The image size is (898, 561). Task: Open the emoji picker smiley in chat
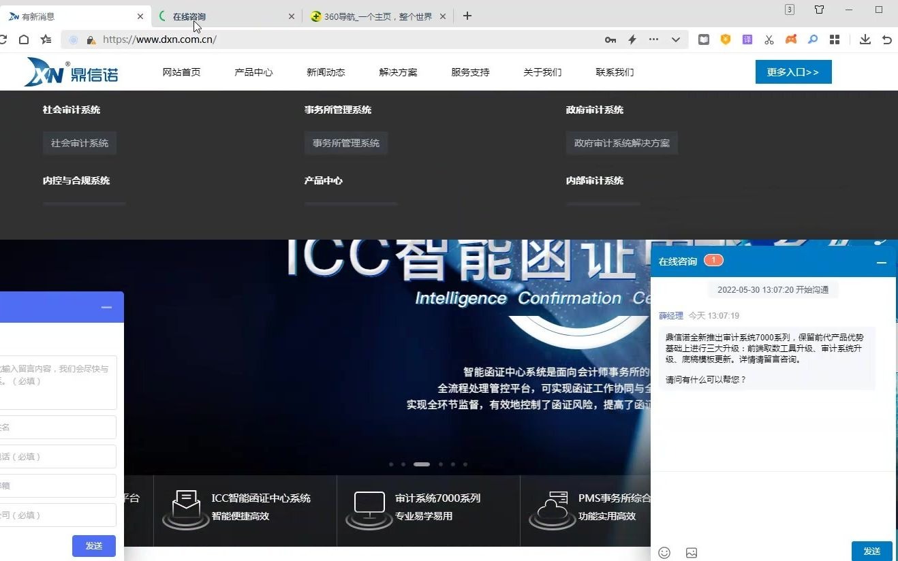point(664,553)
